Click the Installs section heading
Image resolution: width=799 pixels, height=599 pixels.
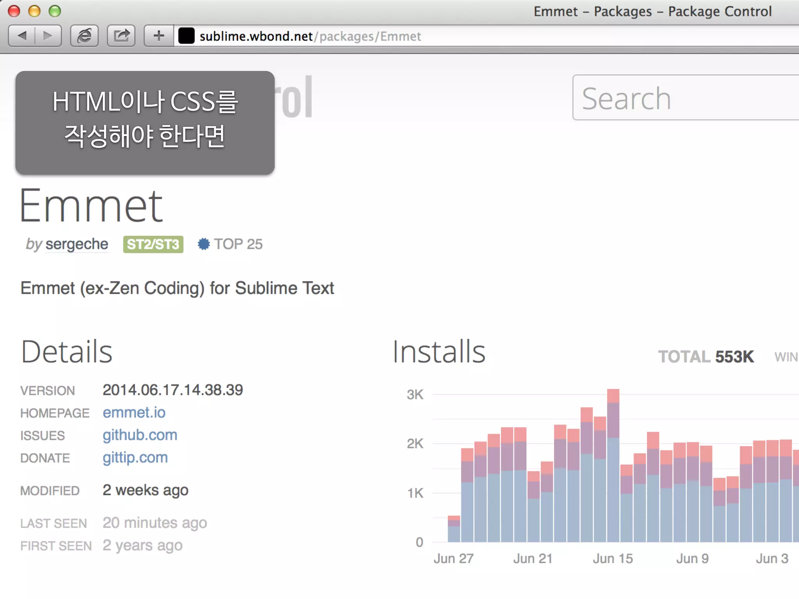pyautogui.click(x=439, y=352)
